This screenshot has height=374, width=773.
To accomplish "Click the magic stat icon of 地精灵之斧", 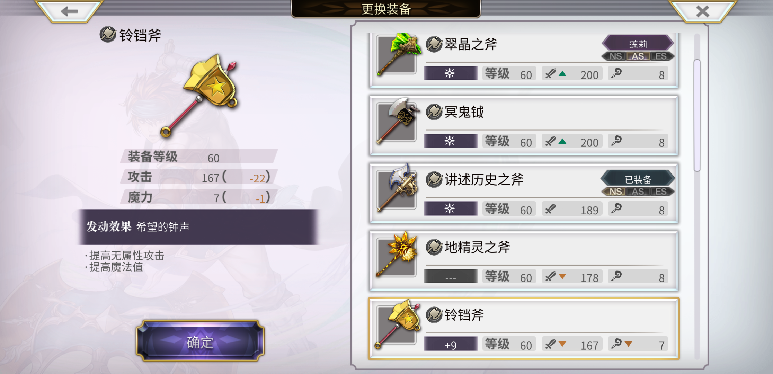I will [616, 276].
